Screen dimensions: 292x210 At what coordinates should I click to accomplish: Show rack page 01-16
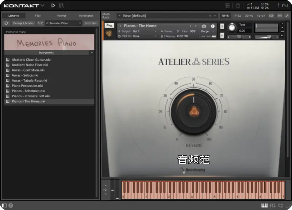(225, 16)
